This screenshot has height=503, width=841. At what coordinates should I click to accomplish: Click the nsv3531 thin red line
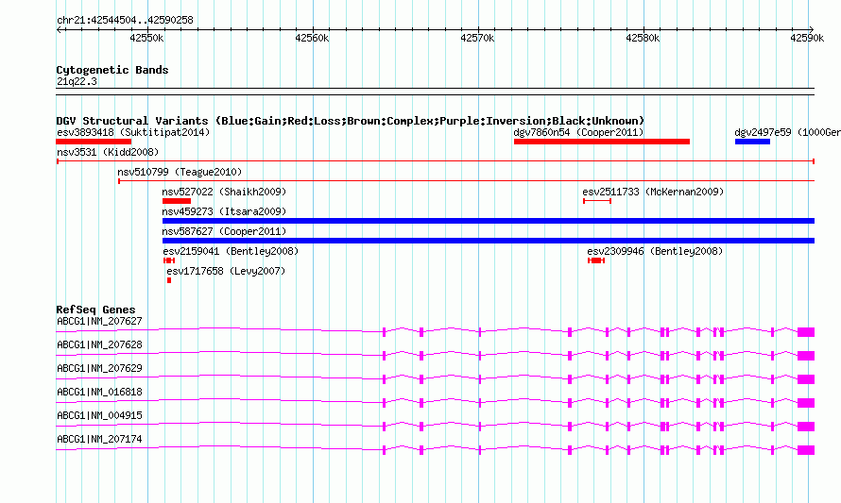[436, 161]
